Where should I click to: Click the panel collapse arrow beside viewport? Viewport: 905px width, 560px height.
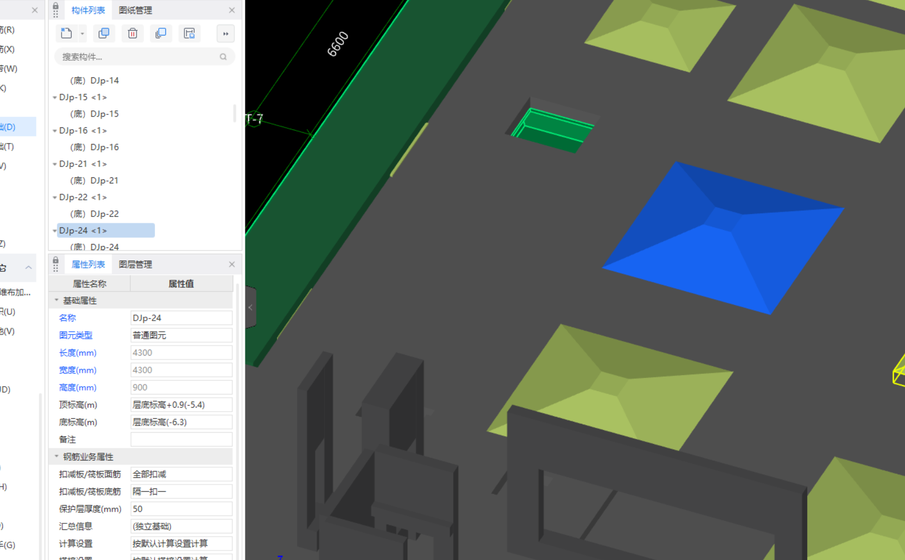(250, 307)
